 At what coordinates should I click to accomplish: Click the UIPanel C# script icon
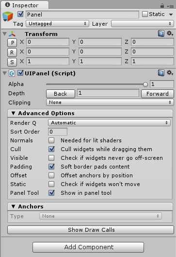click(12, 73)
